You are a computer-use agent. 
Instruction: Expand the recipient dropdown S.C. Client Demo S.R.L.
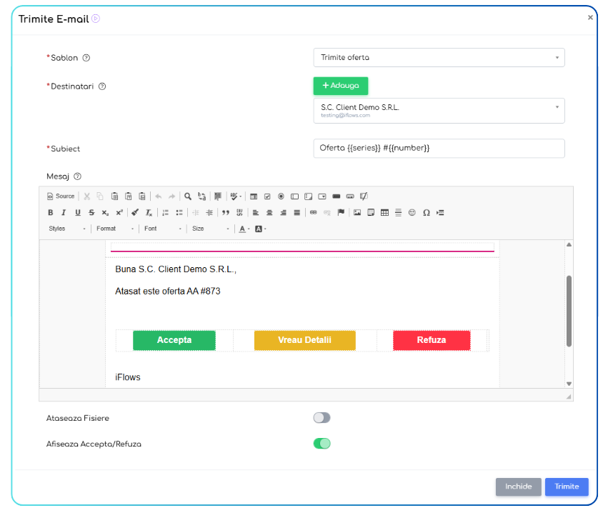[x=439, y=111]
